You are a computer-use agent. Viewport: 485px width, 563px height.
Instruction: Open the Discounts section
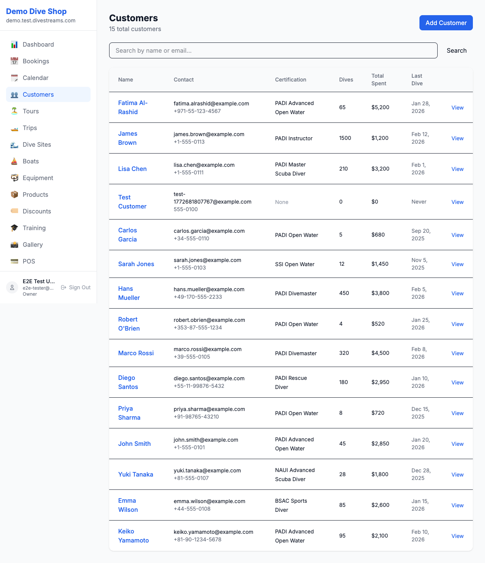point(37,211)
